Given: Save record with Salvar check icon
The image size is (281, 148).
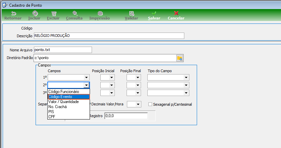Looking at the screenshot, I should 154,13.
